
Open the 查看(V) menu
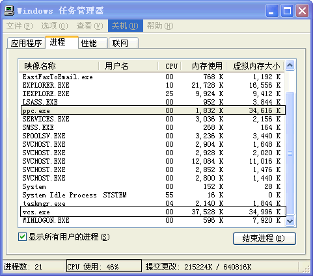point(90,26)
